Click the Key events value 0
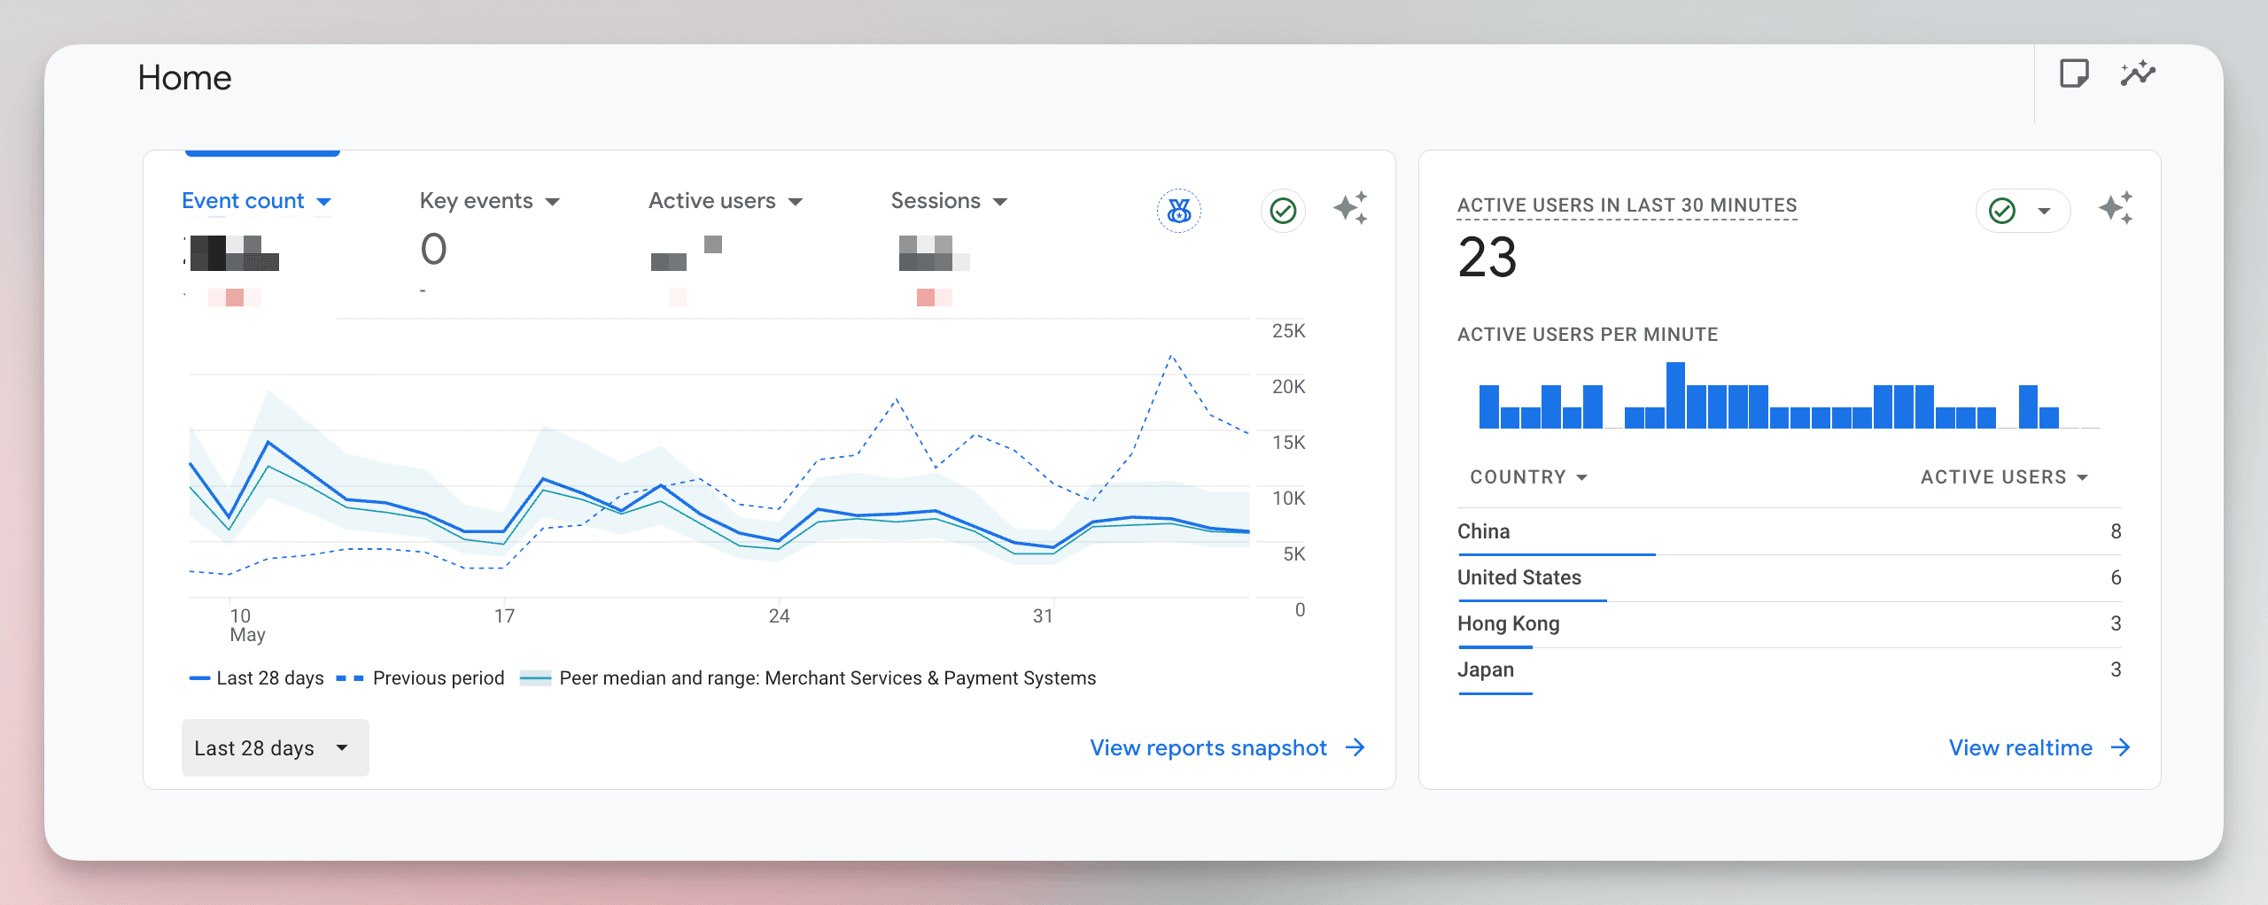Screen dimensions: 2268x905 point(433,249)
